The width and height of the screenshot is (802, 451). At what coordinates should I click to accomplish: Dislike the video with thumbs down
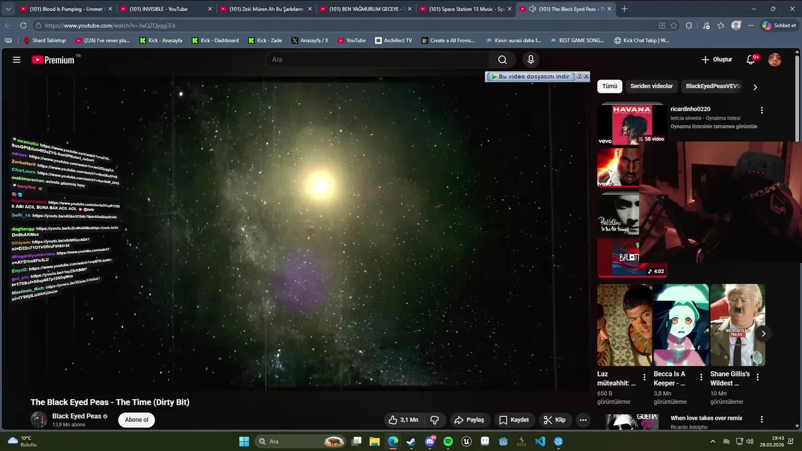click(x=434, y=420)
